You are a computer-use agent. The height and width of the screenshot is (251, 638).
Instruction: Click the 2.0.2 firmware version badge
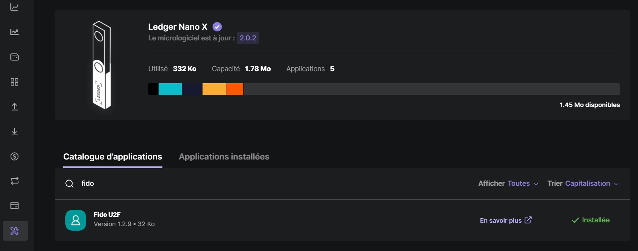click(248, 38)
